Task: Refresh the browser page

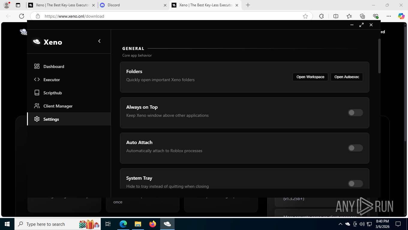Action: point(22,16)
